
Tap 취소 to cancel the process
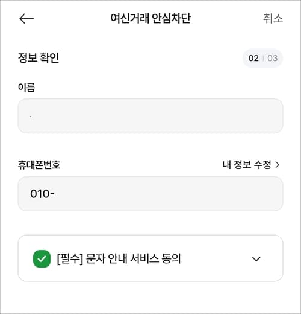pos(273,19)
